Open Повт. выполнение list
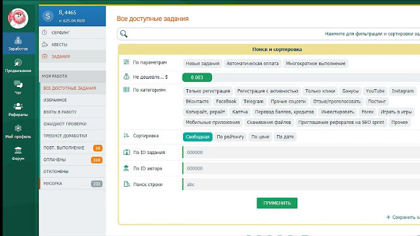The width and height of the screenshot is (420, 236). (72, 147)
